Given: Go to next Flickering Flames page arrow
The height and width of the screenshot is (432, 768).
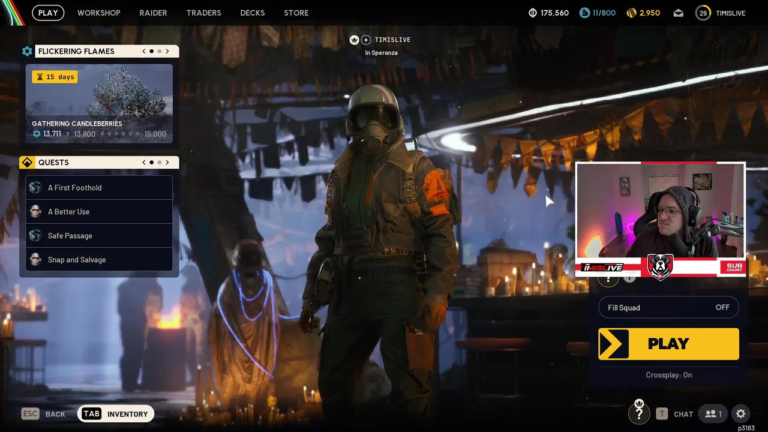Looking at the screenshot, I should (167, 51).
